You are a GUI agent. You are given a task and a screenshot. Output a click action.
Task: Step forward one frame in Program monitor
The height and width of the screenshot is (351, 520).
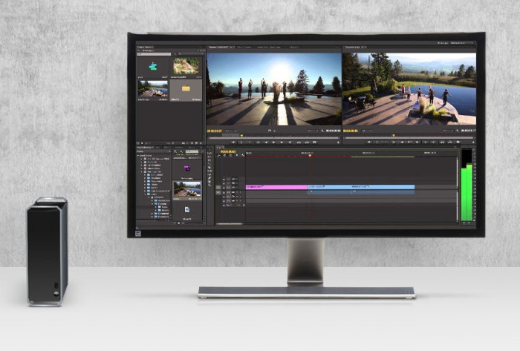[417, 142]
